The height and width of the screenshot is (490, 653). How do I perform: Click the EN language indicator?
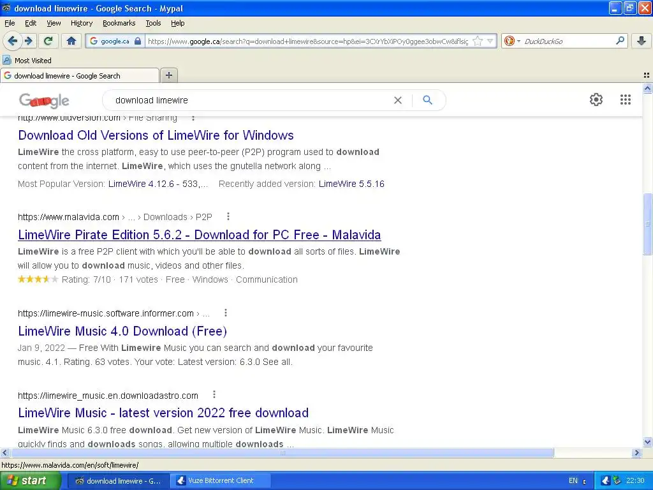point(573,480)
